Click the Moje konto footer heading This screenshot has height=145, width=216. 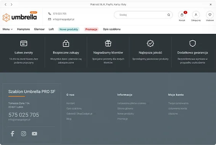point(176,95)
